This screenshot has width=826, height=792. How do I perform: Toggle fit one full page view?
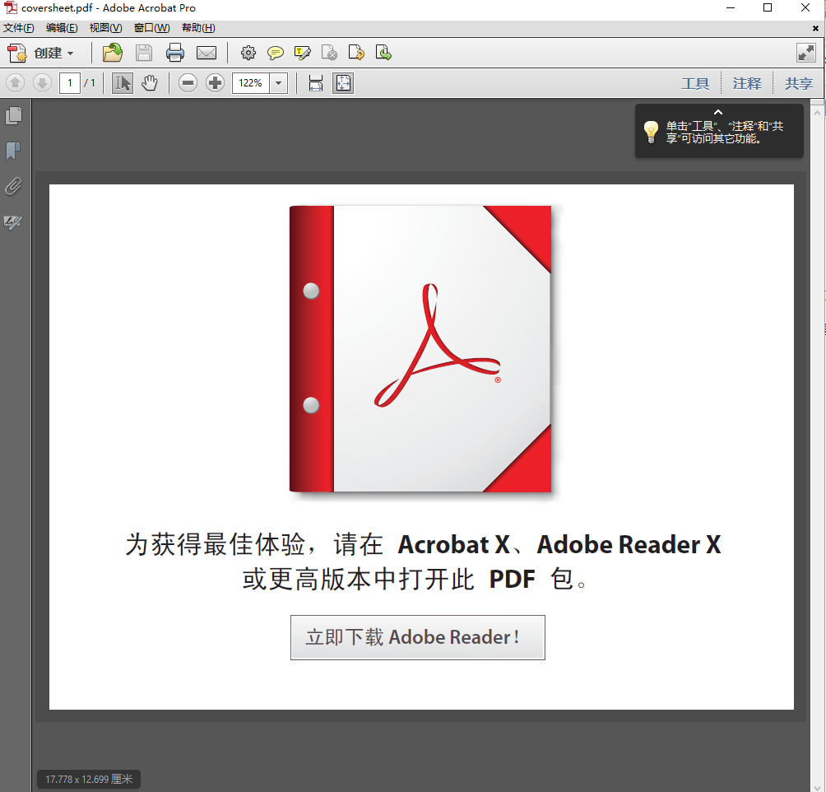pos(343,83)
